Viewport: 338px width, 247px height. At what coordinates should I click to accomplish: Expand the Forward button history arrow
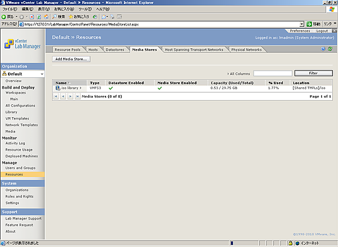click(26, 16)
